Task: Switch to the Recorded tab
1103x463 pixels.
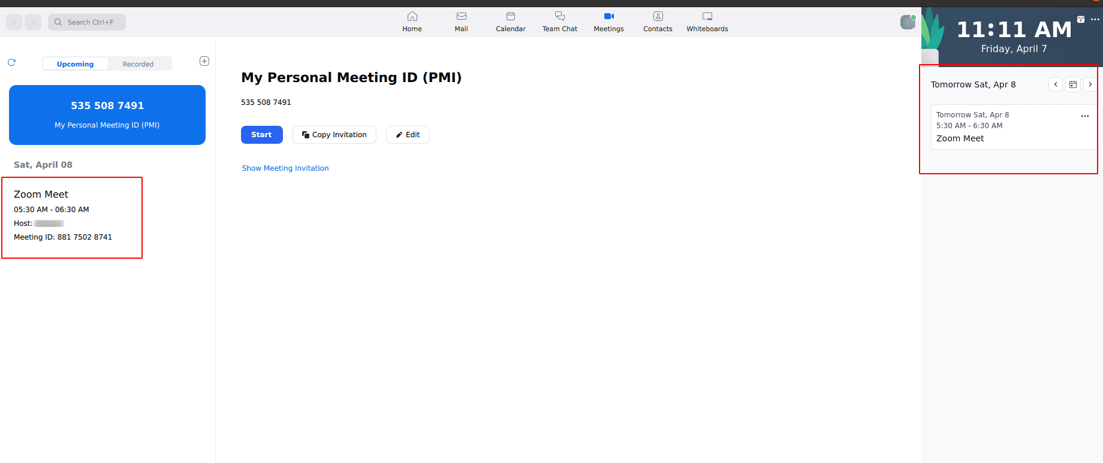Action: click(138, 64)
